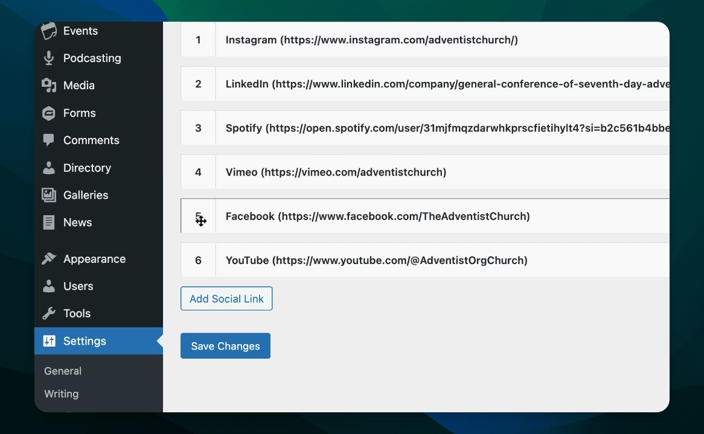Click the Users person icon
The image size is (704, 434).
coord(49,286)
